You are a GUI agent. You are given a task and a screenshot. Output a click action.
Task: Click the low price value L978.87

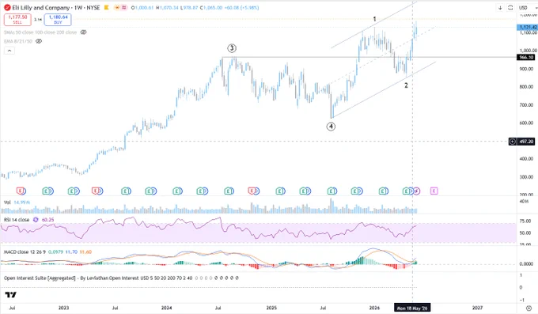coord(189,8)
